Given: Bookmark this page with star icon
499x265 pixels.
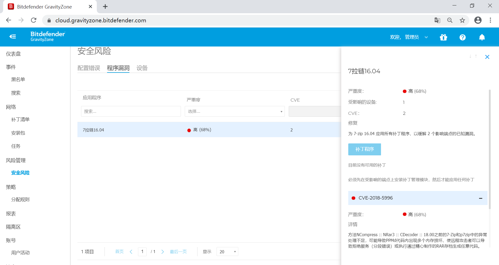Looking at the screenshot, I should [x=462, y=20].
